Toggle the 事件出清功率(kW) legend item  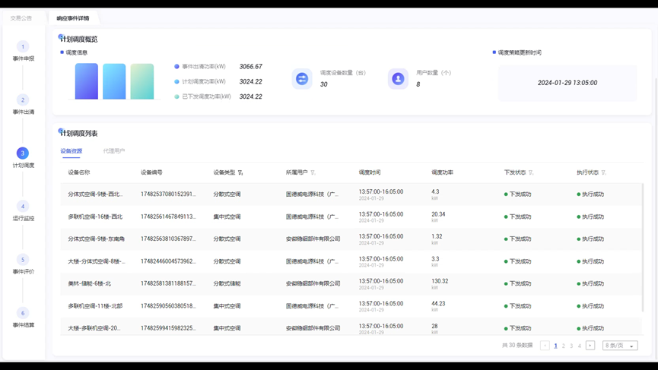click(x=200, y=66)
